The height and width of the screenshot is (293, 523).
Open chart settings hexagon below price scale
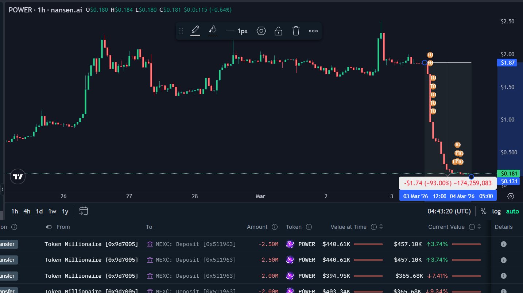click(x=511, y=196)
